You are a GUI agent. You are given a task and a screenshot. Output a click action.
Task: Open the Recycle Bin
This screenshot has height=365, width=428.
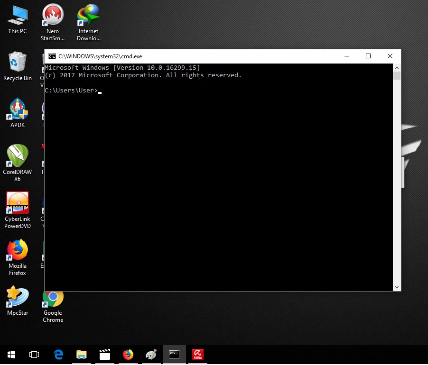point(17,64)
